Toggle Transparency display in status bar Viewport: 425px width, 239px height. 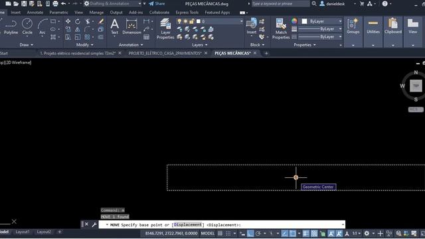(314, 233)
